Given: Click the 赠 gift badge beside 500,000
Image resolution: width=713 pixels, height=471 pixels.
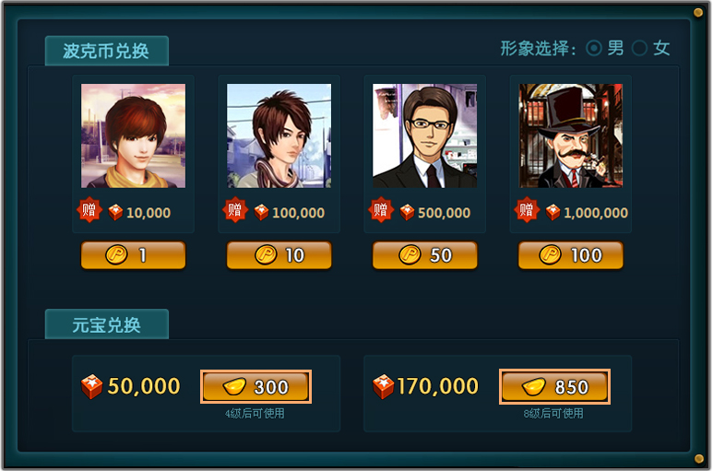Looking at the screenshot, I should click(x=381, y=210).
